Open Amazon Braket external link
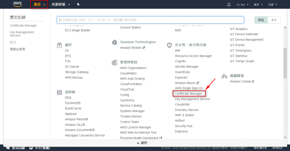Image resolution: width=290 pixels, height=151 pixels. tap(133, 48)
